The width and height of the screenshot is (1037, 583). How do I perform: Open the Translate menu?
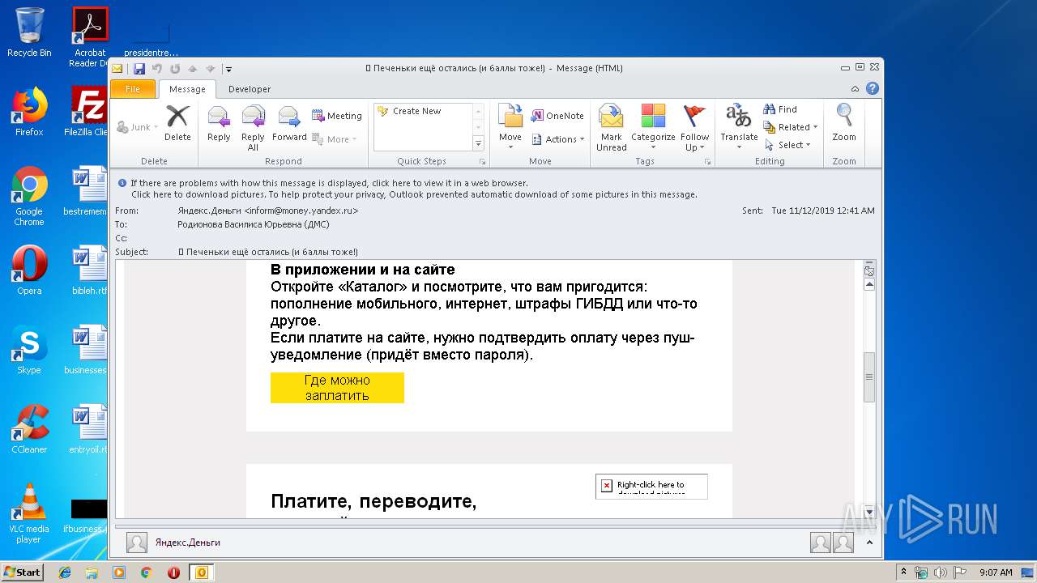coord(739,127)
